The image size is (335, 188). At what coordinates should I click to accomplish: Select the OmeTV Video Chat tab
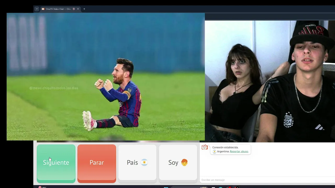tap(60, 9)
